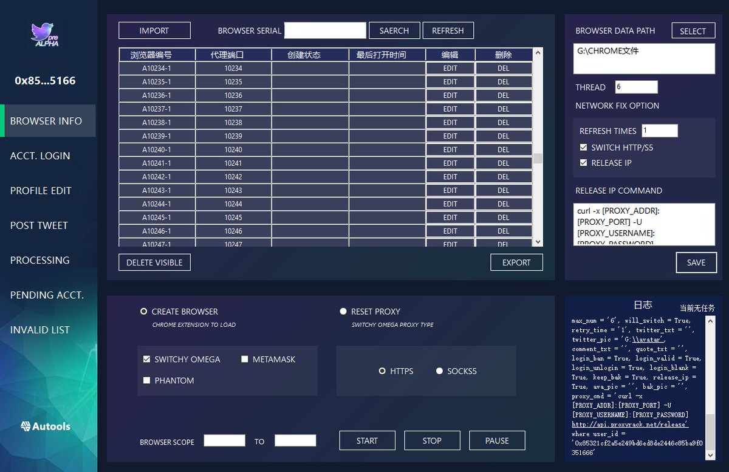This screenshot has width=729, height=472.
Task: Click the 日志 log title
Action: point(643,304)
